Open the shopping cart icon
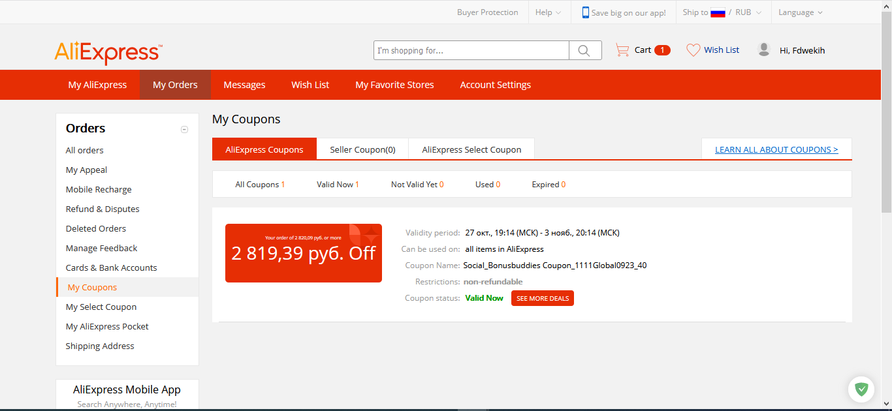The width and height of the screenshot is (892, 411). 622,50
